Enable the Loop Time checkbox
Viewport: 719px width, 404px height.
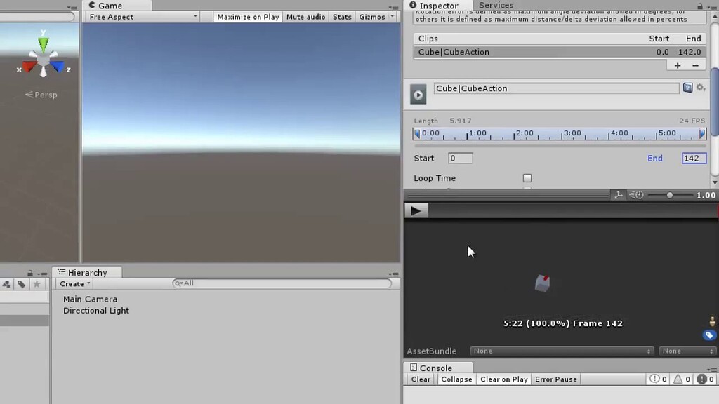pos(527,178)
